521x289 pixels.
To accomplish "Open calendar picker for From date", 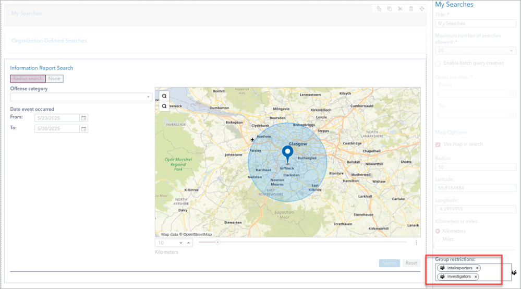I will [83, 118].
